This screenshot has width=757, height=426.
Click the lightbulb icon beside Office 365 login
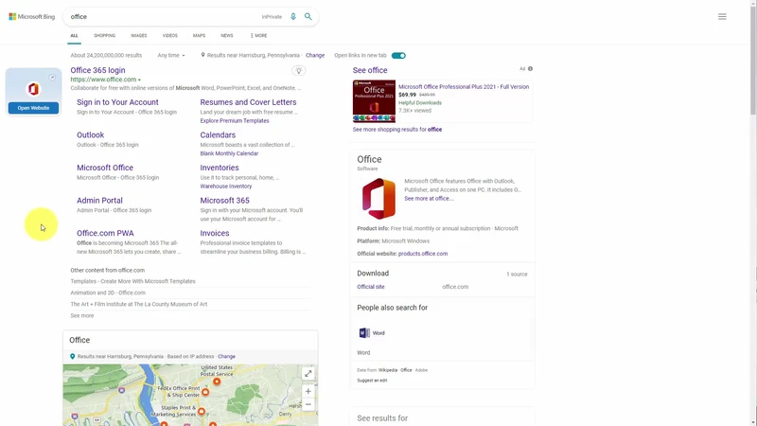[x=299, y=70]
